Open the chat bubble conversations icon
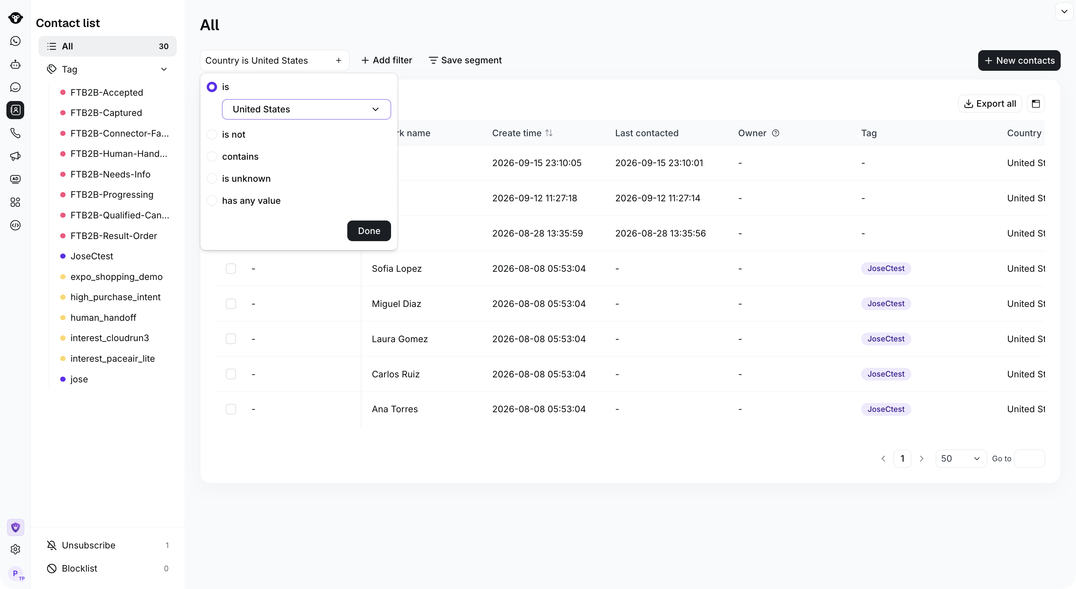Image resolution: width=1076 pixels, height=589 pixels. (15, 87)
